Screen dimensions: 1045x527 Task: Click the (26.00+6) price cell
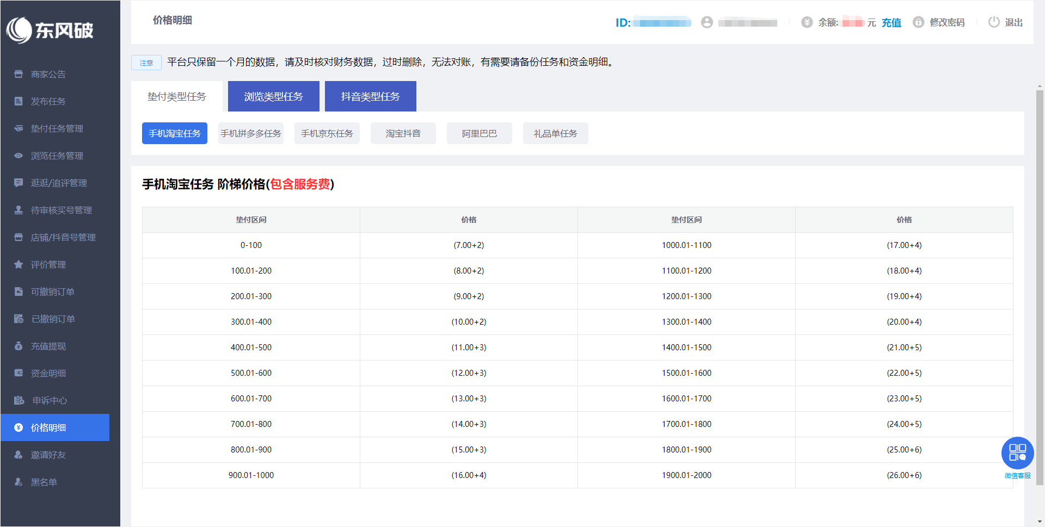(x=904, y=475)
